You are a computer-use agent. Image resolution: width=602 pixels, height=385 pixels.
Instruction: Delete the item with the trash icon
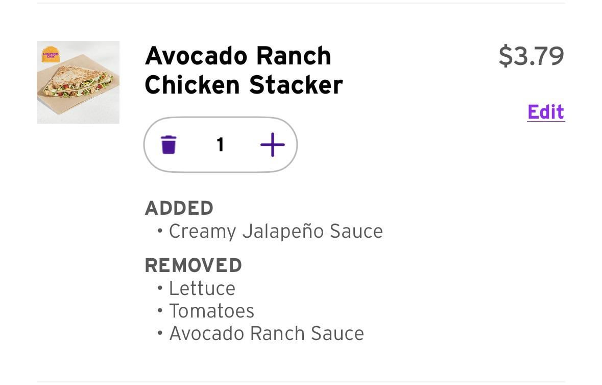(168, 145)
